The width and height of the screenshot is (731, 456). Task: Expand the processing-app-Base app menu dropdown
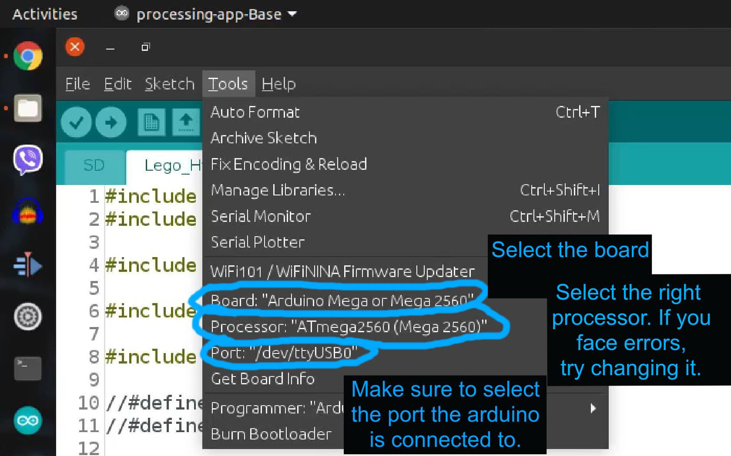click(292, 14)
